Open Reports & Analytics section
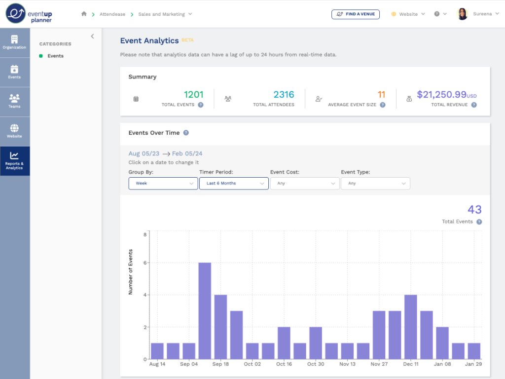Viewport: 505px width, 379px height. [14, 161]
